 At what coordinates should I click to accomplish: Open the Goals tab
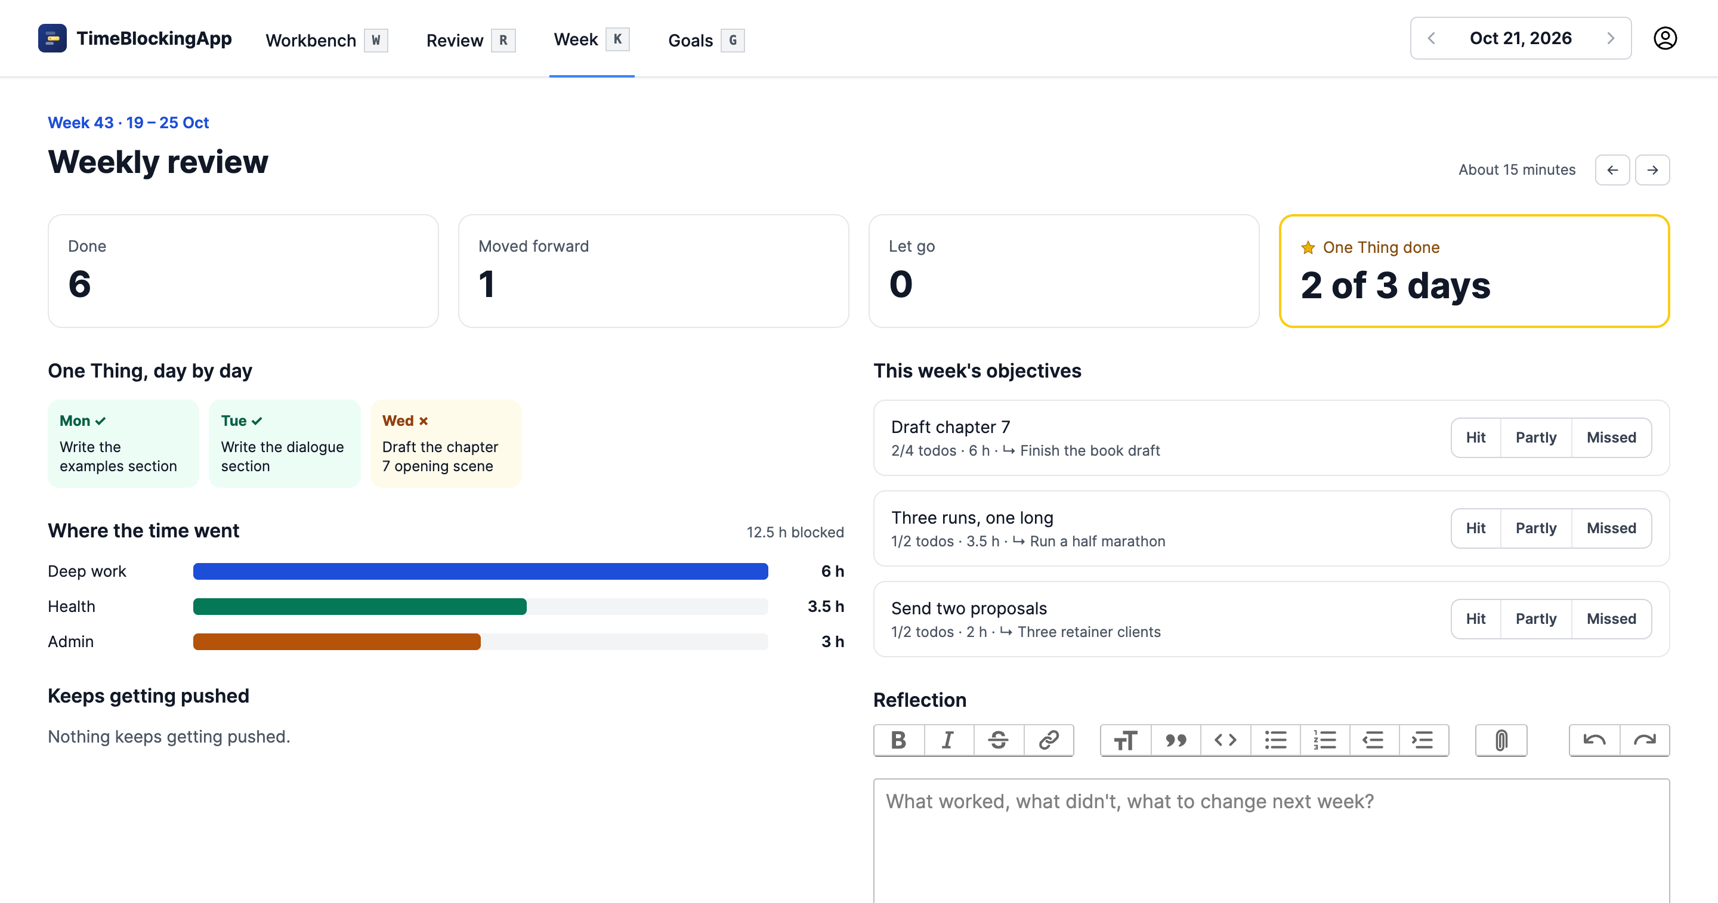[x=706, y=40]
